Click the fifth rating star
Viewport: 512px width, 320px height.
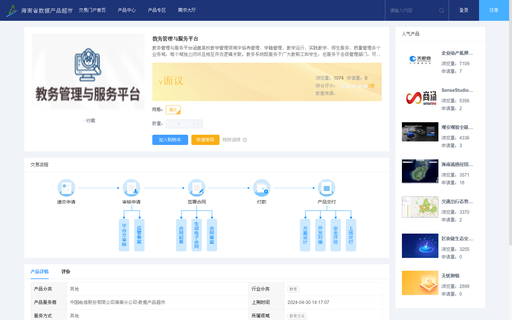365,86
